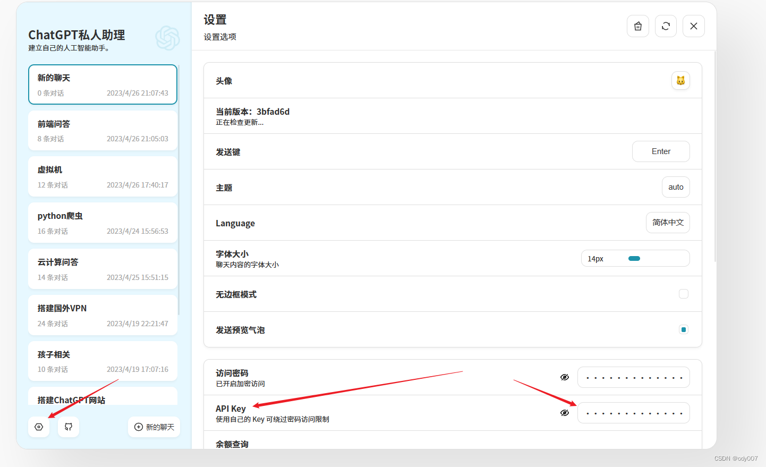
Task: Open the 前端问答 conversation
Action: [x=103, y=131]
